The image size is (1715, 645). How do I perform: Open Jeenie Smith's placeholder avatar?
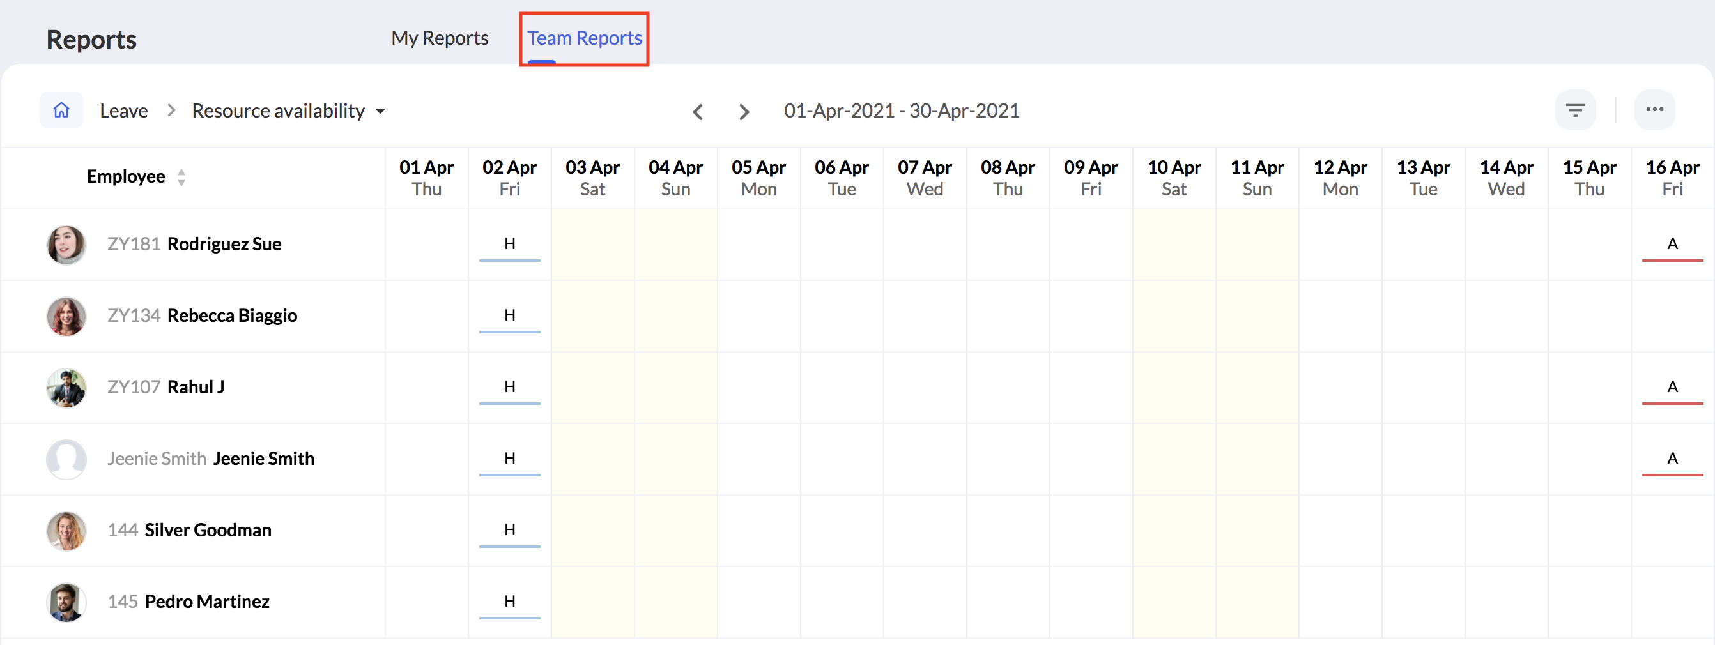66,459
